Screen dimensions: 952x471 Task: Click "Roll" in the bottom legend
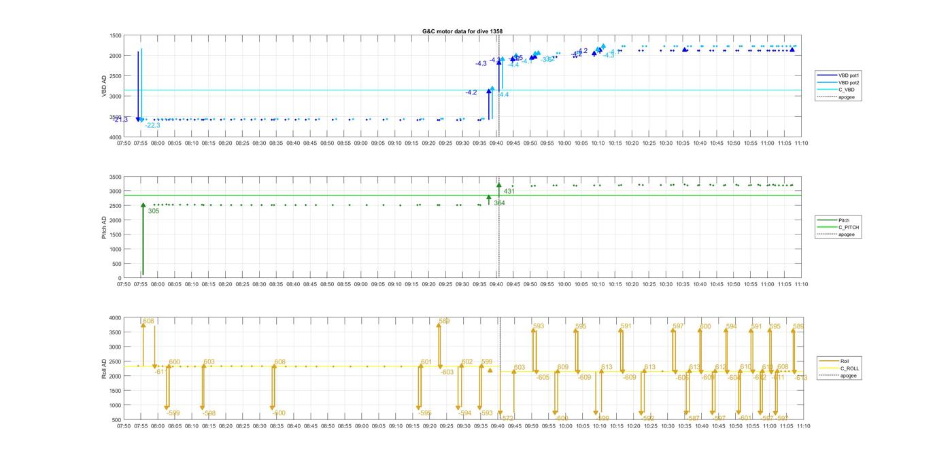click(x=845, y=361)
